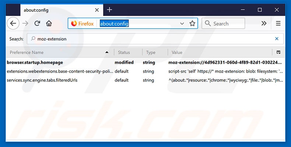Minimize the Firefox window
Viewport: 291px width, 147px height.
[243, 10]
